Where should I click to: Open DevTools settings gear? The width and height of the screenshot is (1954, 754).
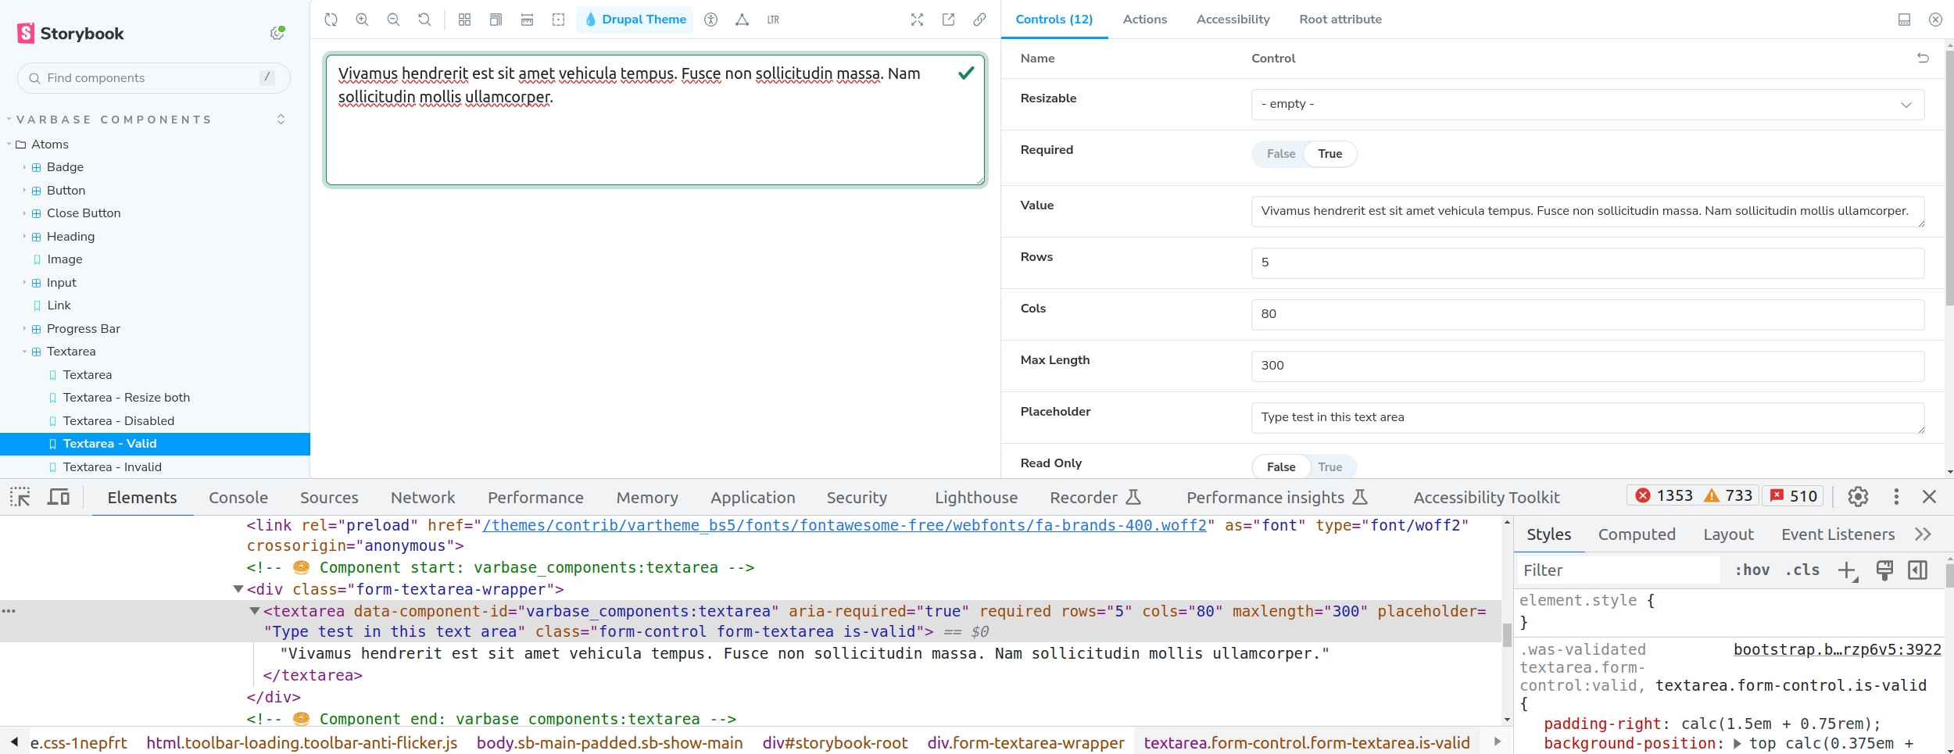click(x=1858, y=497)
